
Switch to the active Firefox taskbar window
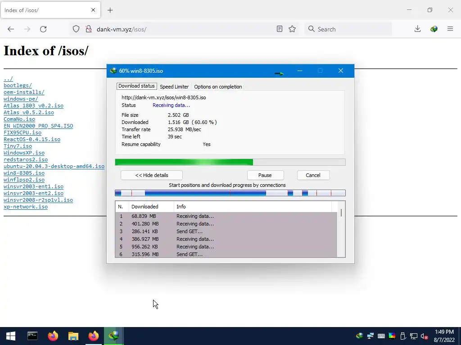tap(94, 336)
